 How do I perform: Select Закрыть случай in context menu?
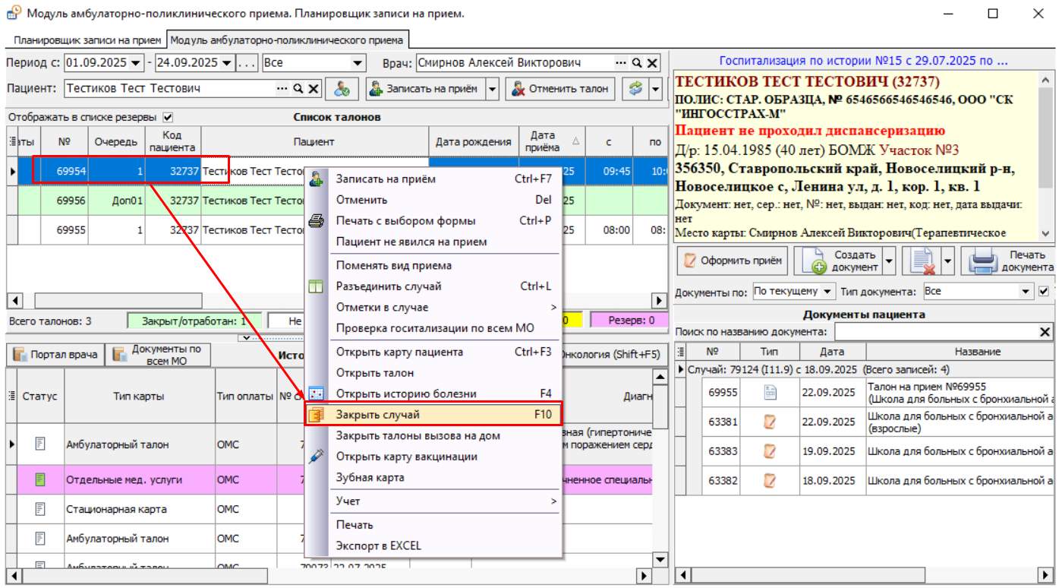(433, 415)
